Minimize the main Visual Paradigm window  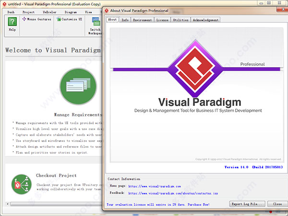click(261, 3)
